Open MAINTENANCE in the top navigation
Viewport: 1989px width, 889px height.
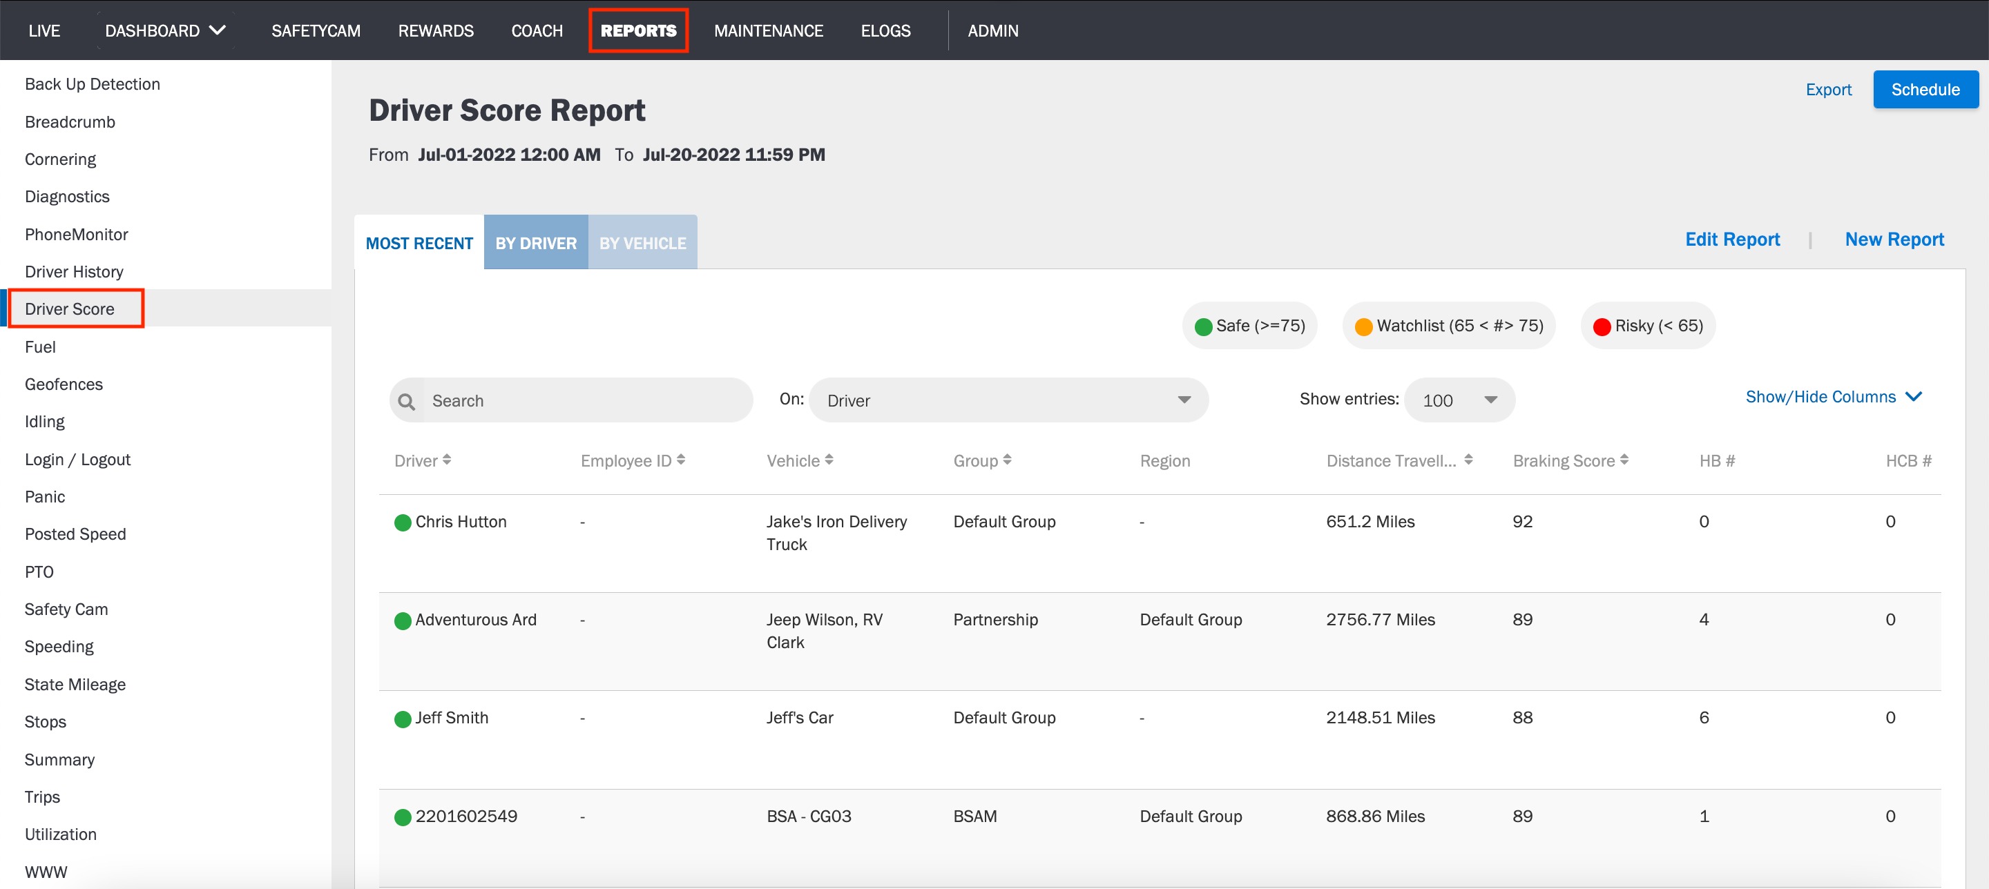click(x=768, y=31)
